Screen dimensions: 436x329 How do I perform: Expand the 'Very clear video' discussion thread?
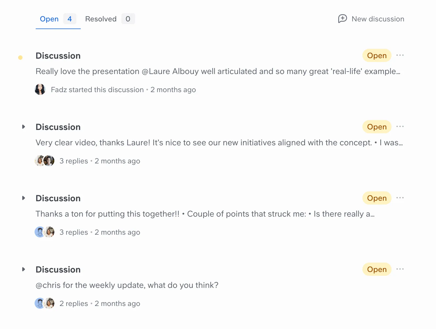click(24, 127)
